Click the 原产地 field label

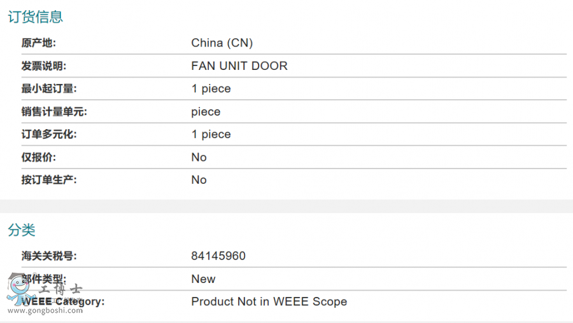39,43
